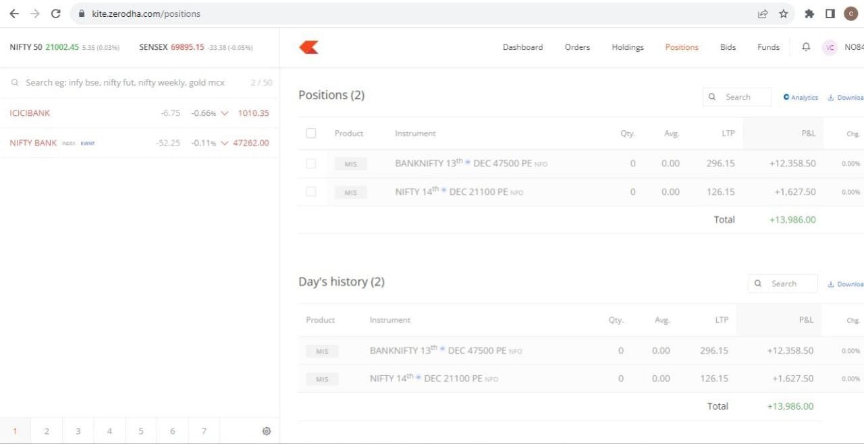864x444 pixels.
Task: Click the browser back arrow
Action: point(14,13)
